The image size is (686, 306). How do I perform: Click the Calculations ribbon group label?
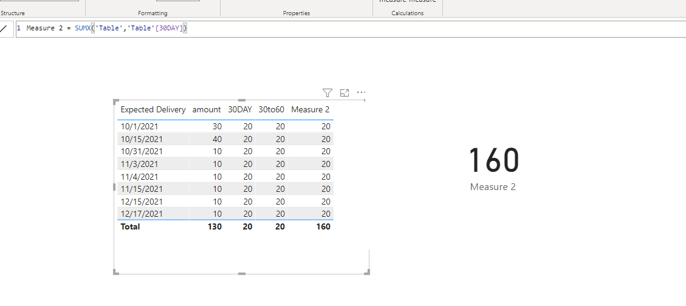[x=407, y=13]
